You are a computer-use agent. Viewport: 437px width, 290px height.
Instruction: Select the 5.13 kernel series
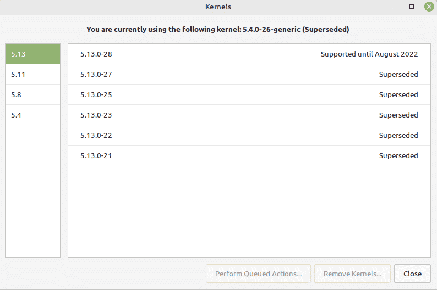point(33,54)
